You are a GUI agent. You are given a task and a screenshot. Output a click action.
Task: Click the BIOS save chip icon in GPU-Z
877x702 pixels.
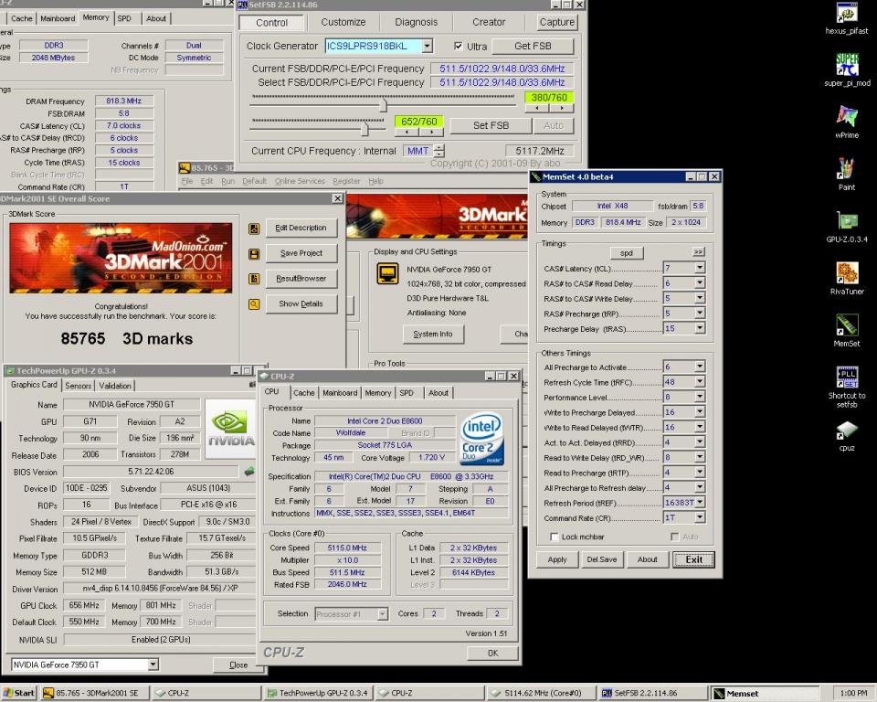click(248, 472)
